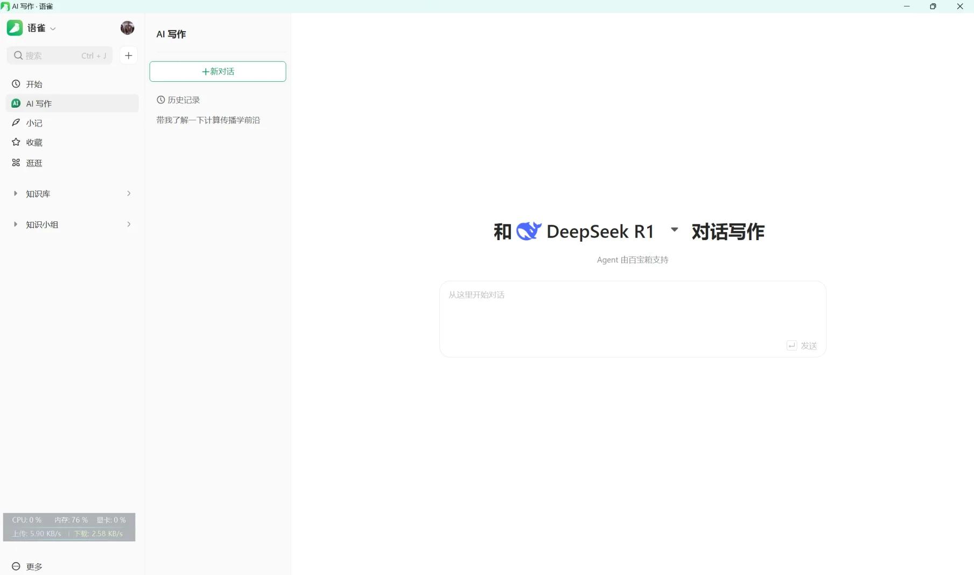Viewport: 974px width, 575px height.
Task: Expand the 知识库 tree triangle
Action: [15, 193]
